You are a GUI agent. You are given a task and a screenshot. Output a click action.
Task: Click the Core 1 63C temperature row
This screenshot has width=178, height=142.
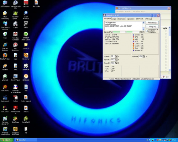pos(138,46)
